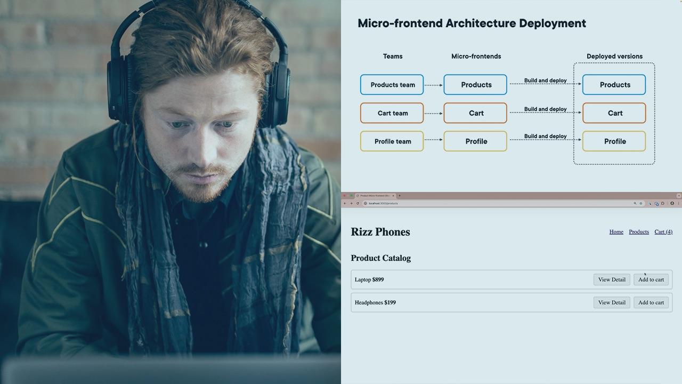Click the browser back navigation arrow
682x384 pixels.
point(345,203)
